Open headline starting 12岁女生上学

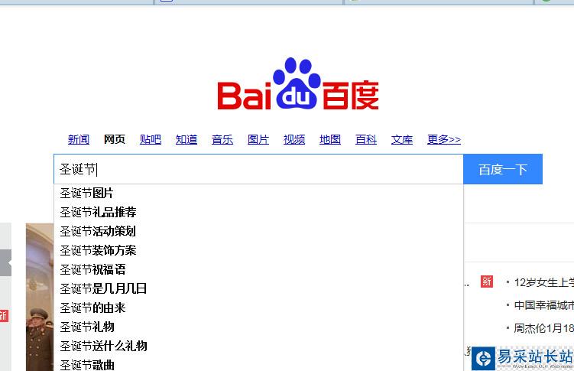543,282
